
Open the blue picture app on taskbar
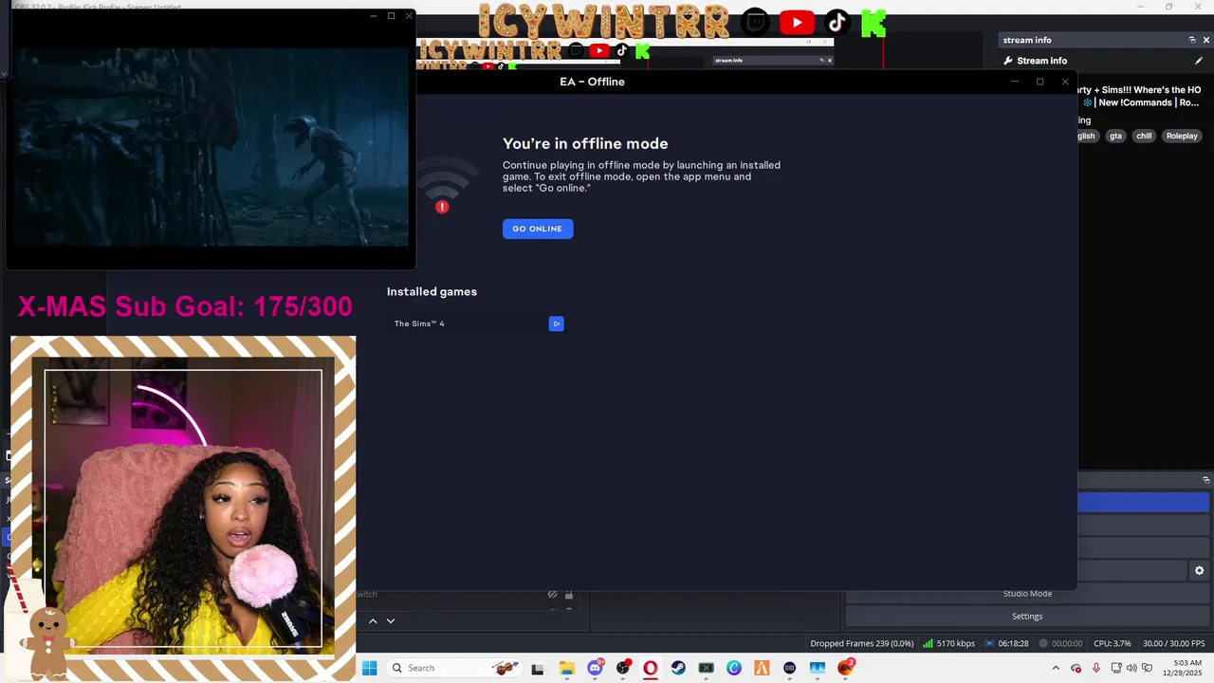[x=818, y=668]
